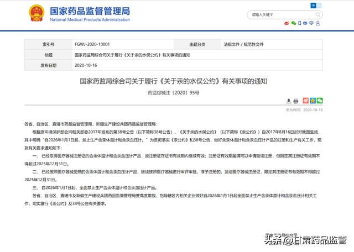Click the salutation line beginning 各省、自治区
This screenshot has width=354, height=252.
pyautogui.click(x=91, y=124)
